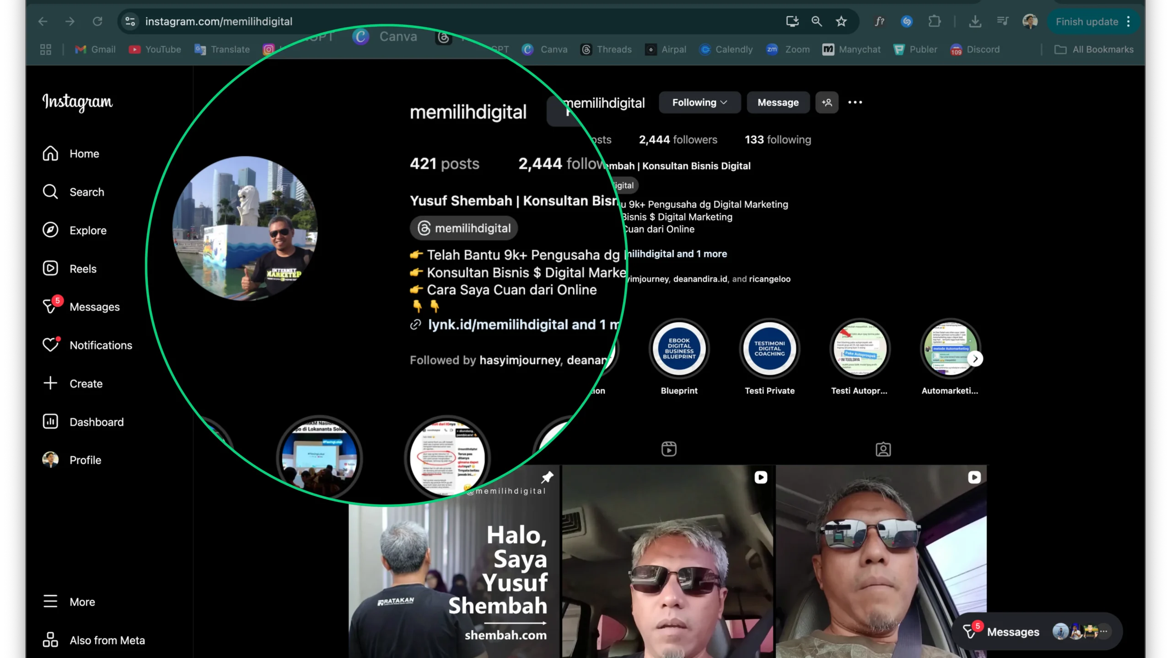Open the Calendly bookmark
The image size is (1171, 658).
point(726,49)
